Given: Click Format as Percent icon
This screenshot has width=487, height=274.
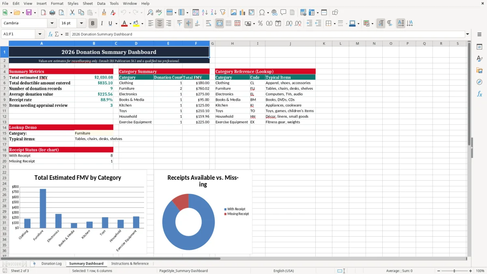Looking at the screenshot, I should click(260, 24).
